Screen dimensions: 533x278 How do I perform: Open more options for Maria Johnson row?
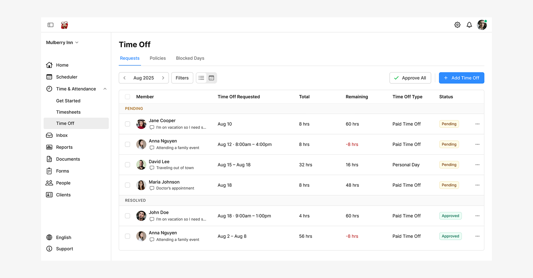coord(477,185)
